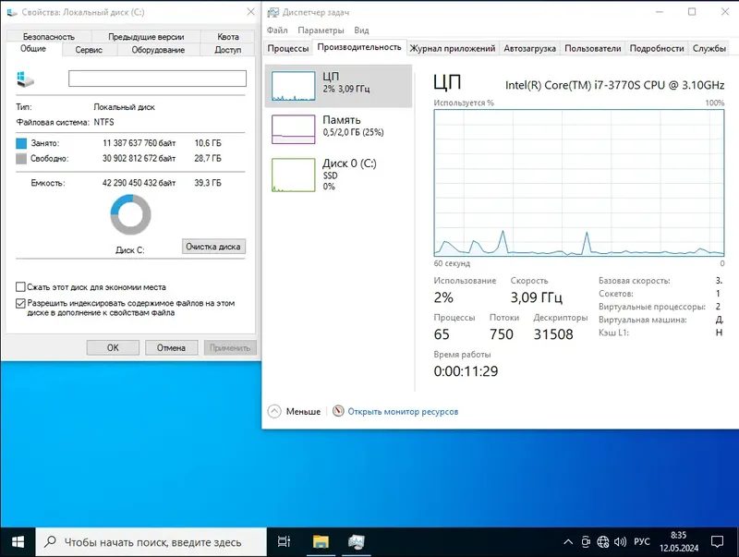739x557 pixels.
Task: Open the Windows Start menu
Action: click(18, 542)
